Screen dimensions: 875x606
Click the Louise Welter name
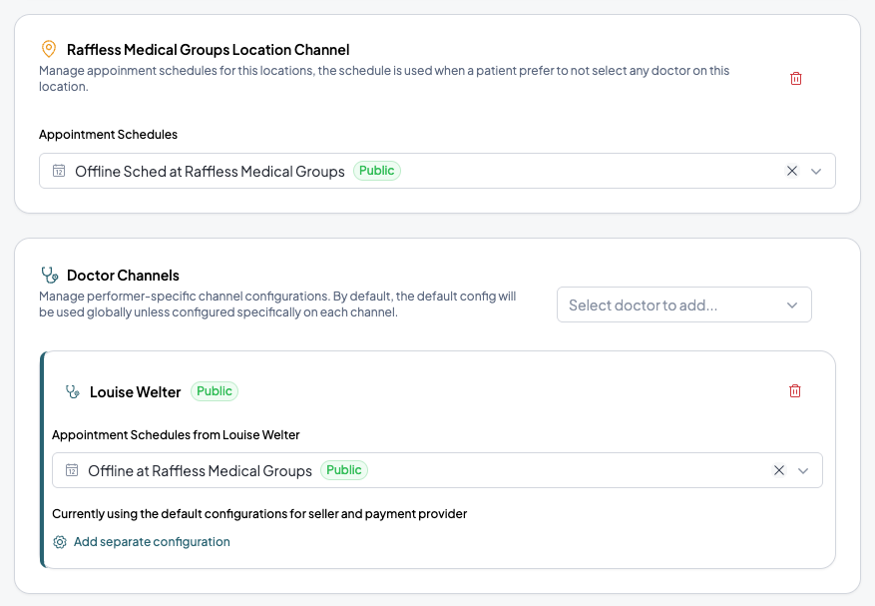click(135, 392)
